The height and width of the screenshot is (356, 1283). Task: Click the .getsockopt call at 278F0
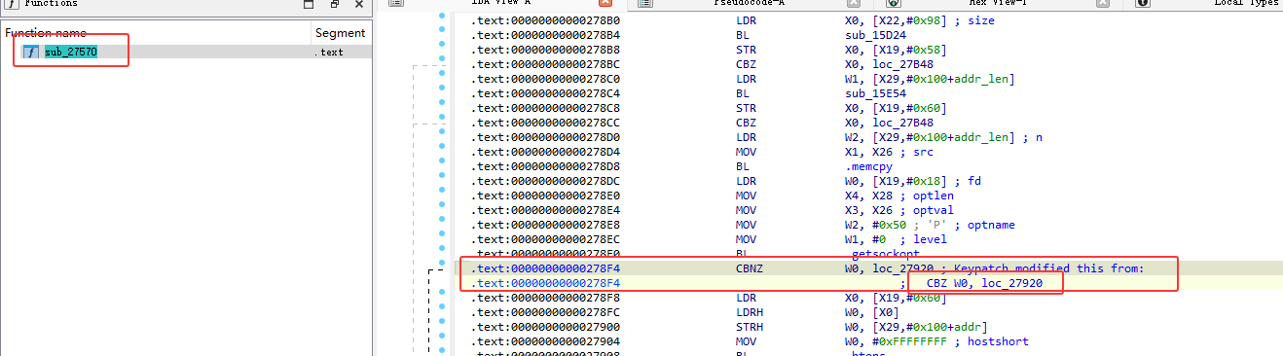pyautogui.click(x=883, y=254)
